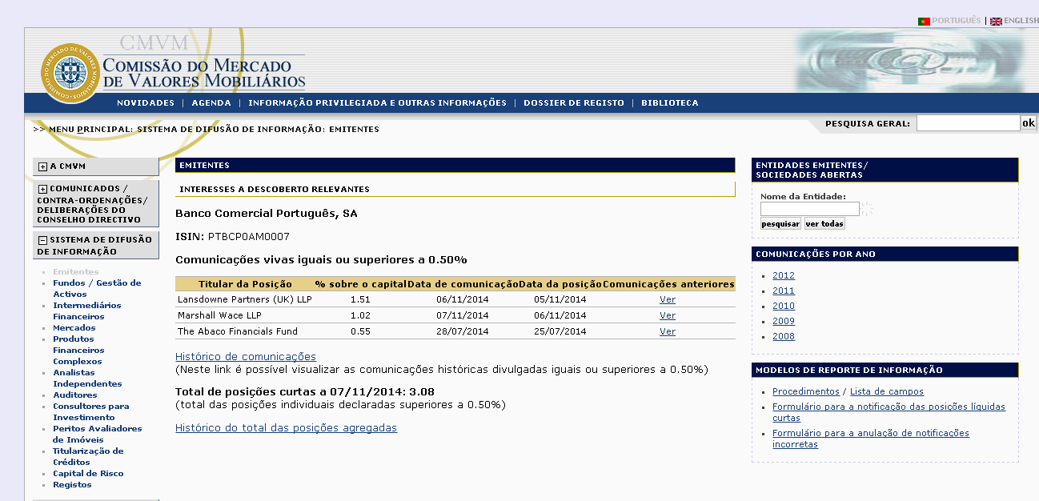Click the British flag icon
Screen dimensions: 1039x501
click(x=996, y=21)
